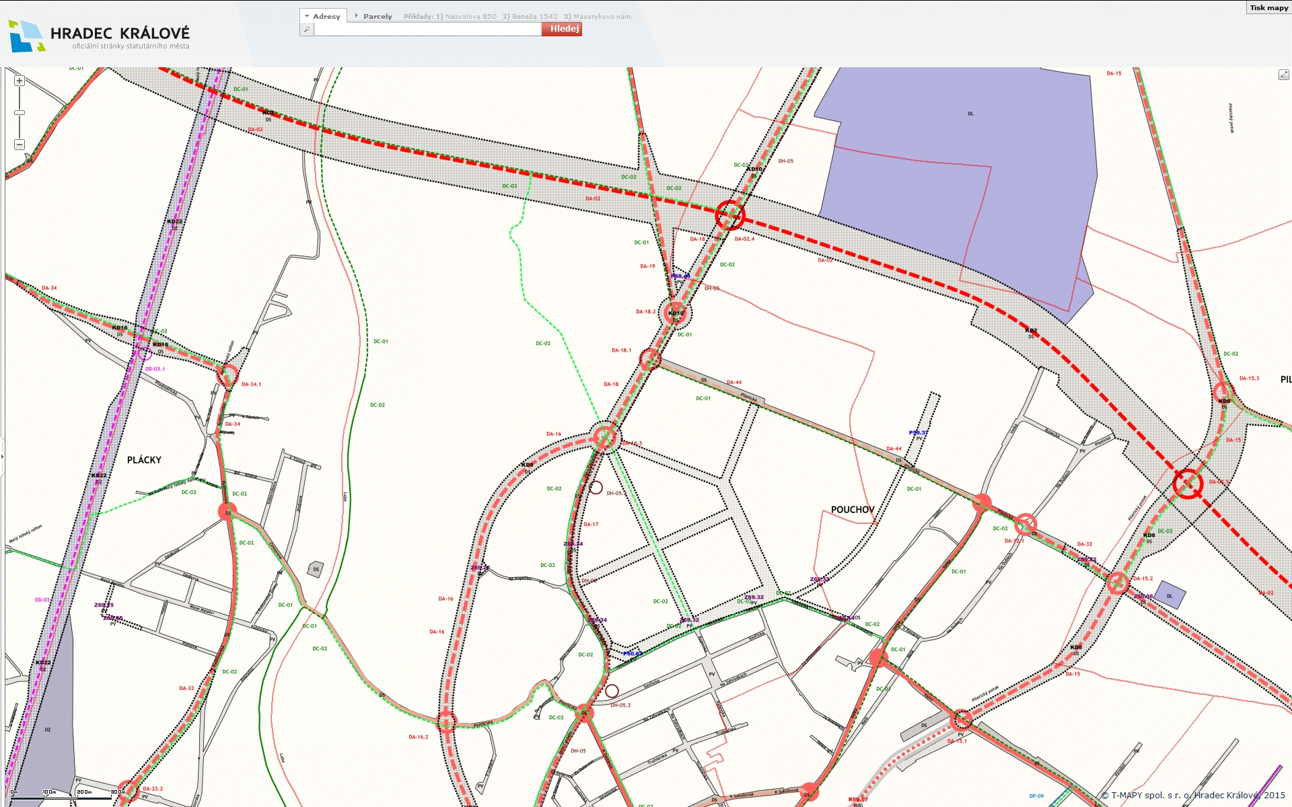Click the DA-19 map label
Image resolution: width=1292 pixels, height=807 pixels.
coord(647,266)
